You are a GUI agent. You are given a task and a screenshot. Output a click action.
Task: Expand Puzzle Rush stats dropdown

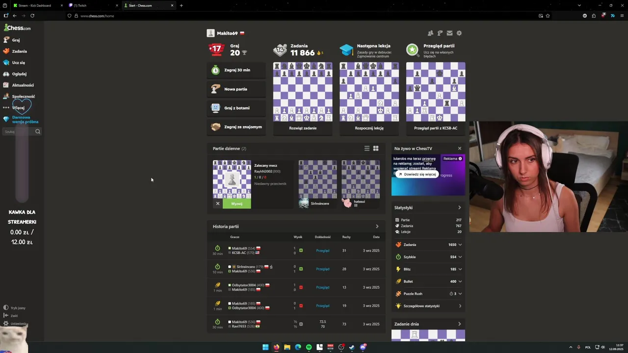click(x=460, y=294)
